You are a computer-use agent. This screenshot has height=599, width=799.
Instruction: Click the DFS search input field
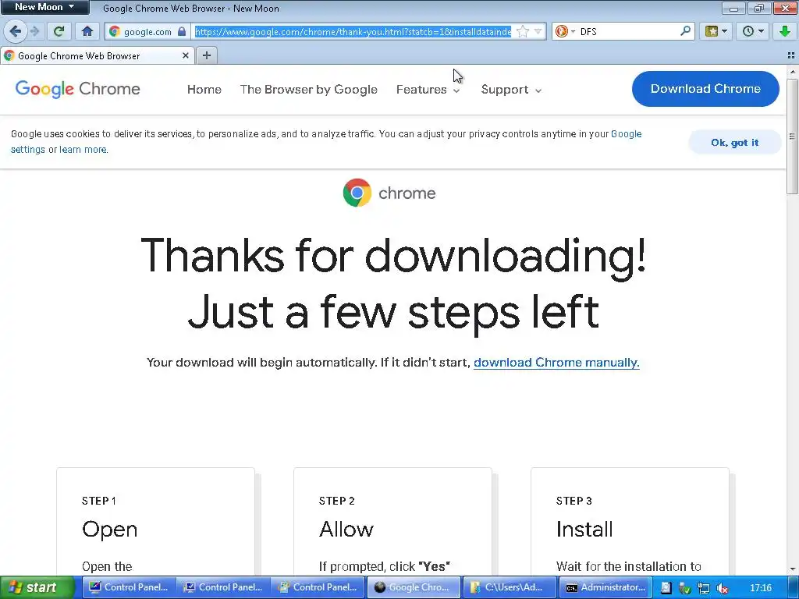coord(628,31)
